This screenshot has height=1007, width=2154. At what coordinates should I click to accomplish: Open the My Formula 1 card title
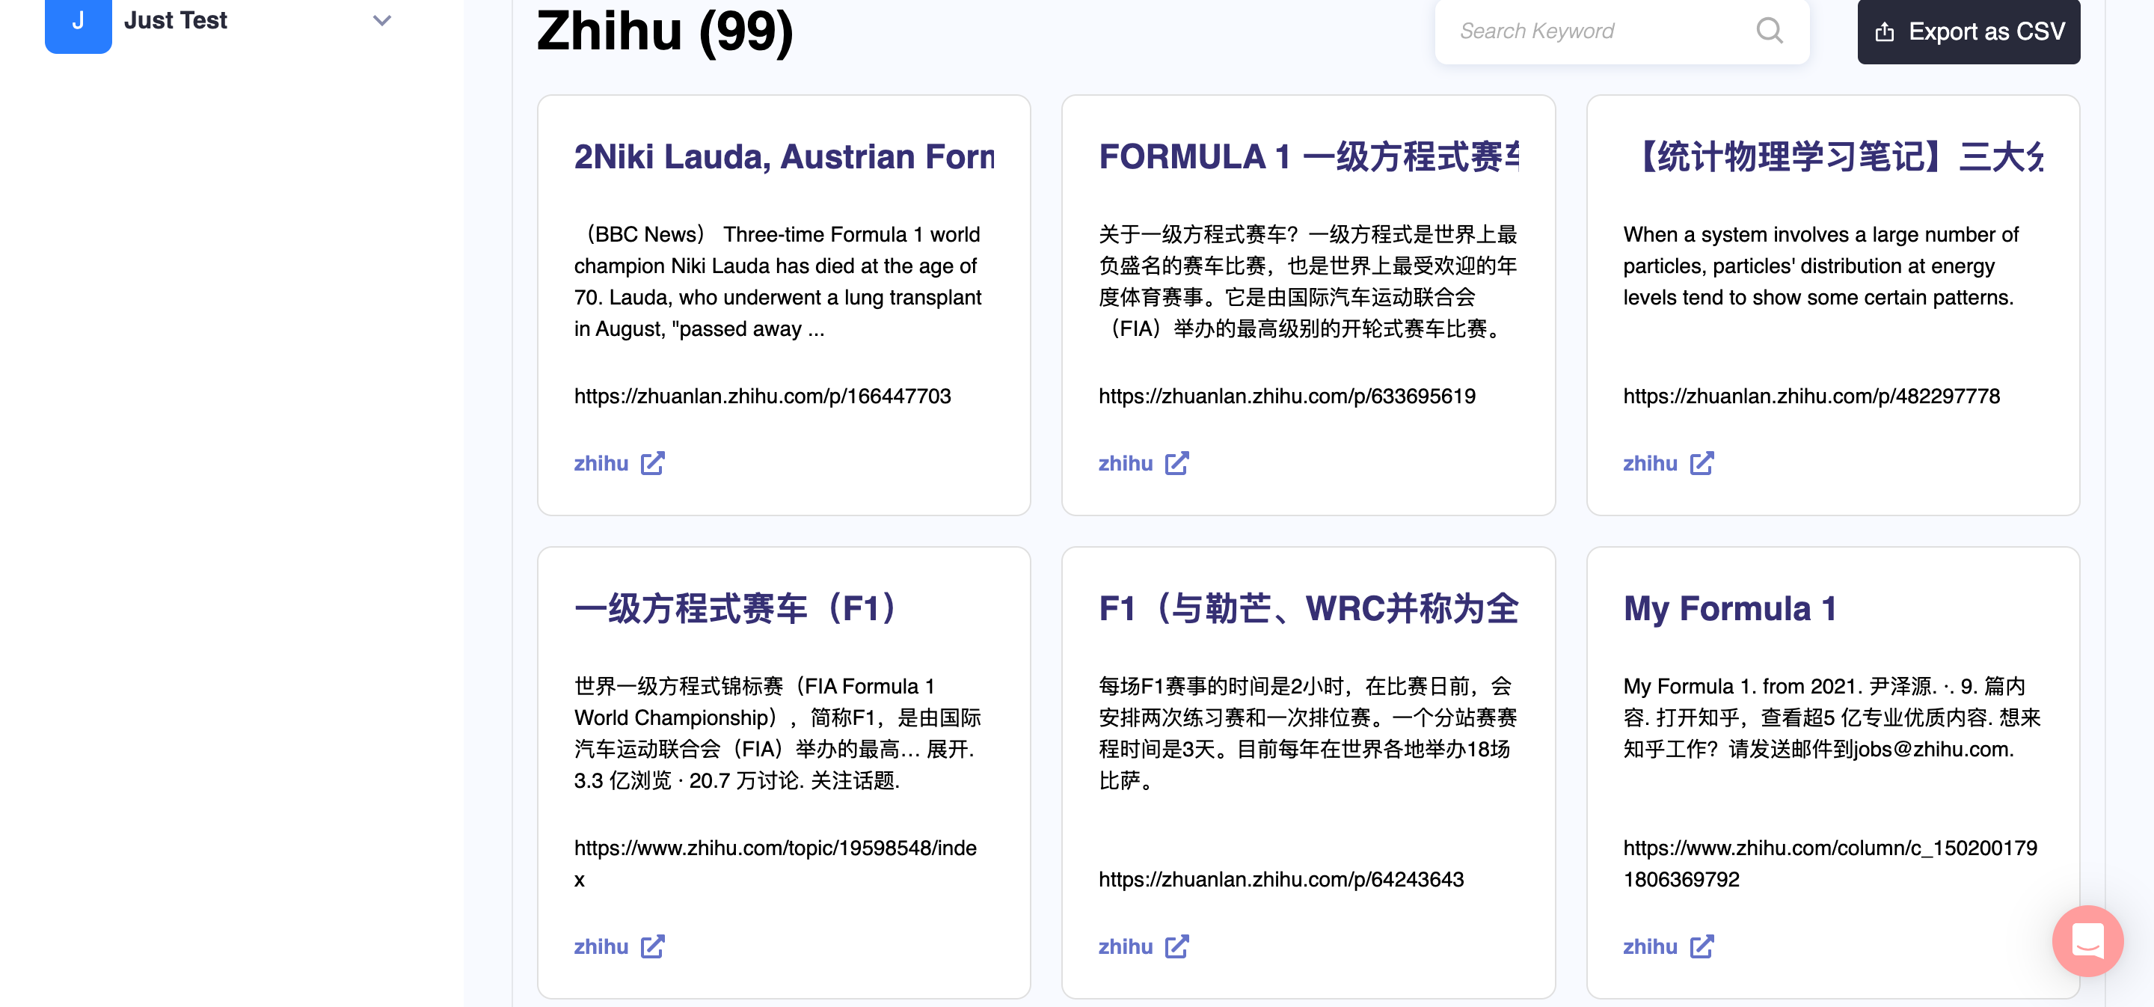1729,608
